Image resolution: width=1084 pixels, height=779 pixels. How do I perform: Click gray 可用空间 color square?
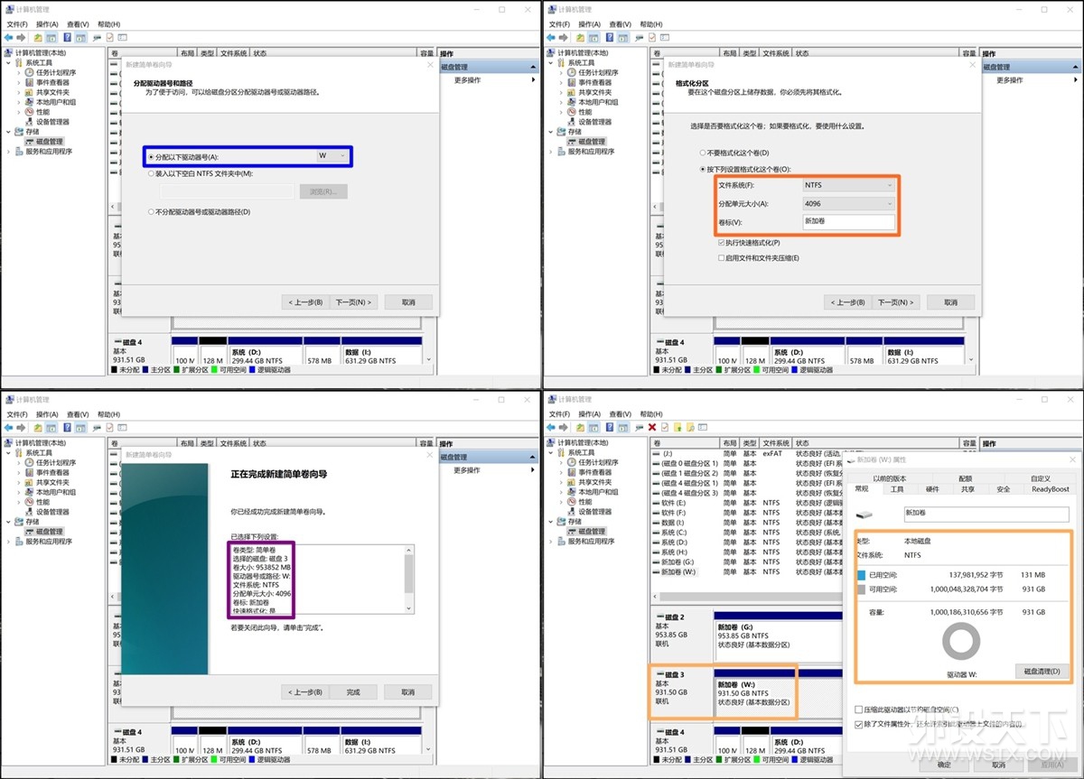point(862,589)
